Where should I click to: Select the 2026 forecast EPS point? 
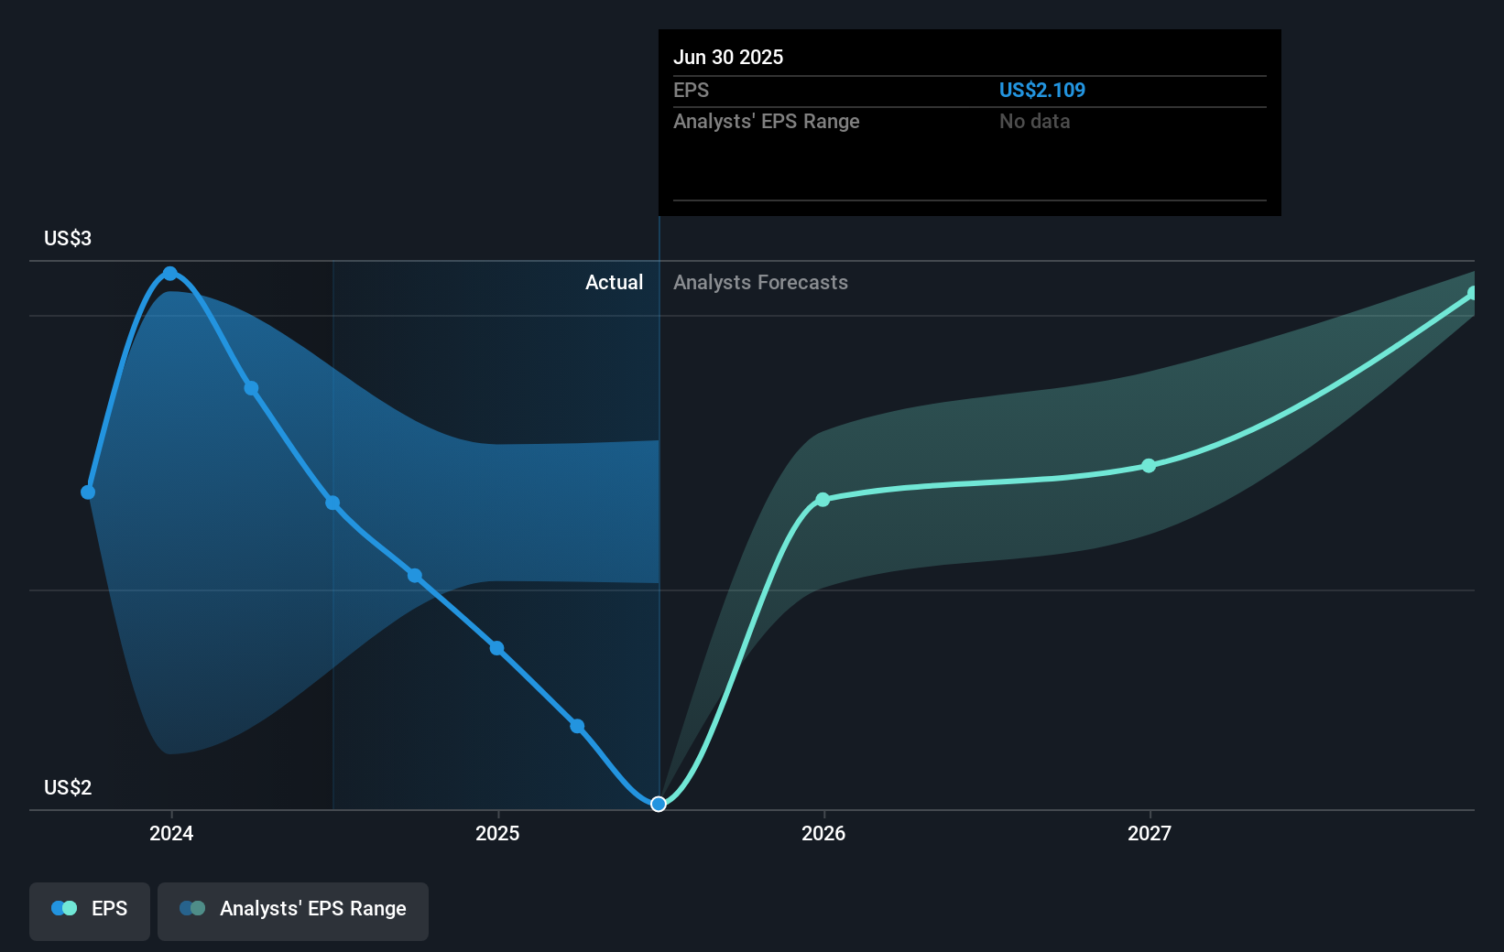click(823, 500)
